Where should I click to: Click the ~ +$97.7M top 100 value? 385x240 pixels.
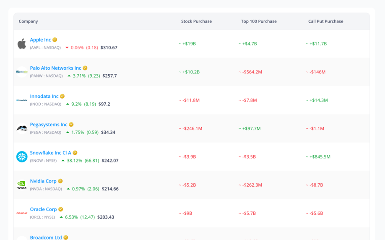pyautogui.click(x=250, y=128)
